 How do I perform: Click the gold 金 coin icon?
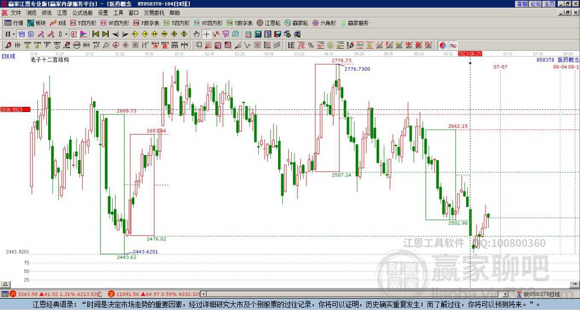(330, 45)
